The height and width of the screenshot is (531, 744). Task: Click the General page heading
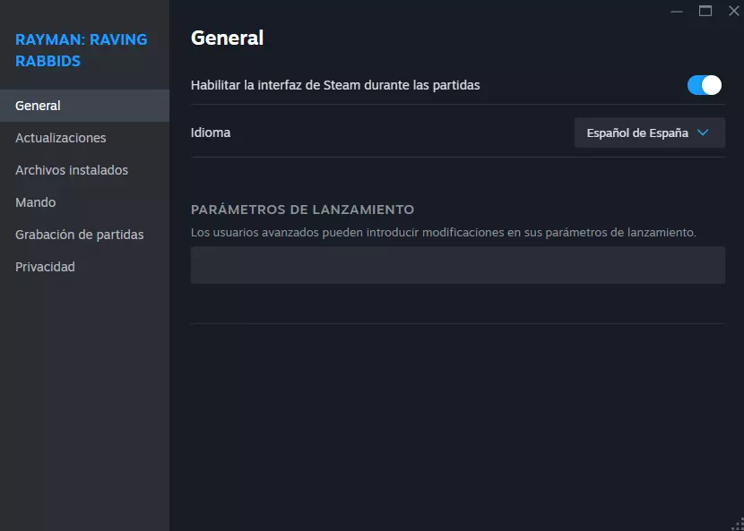[x=227, y=38]
